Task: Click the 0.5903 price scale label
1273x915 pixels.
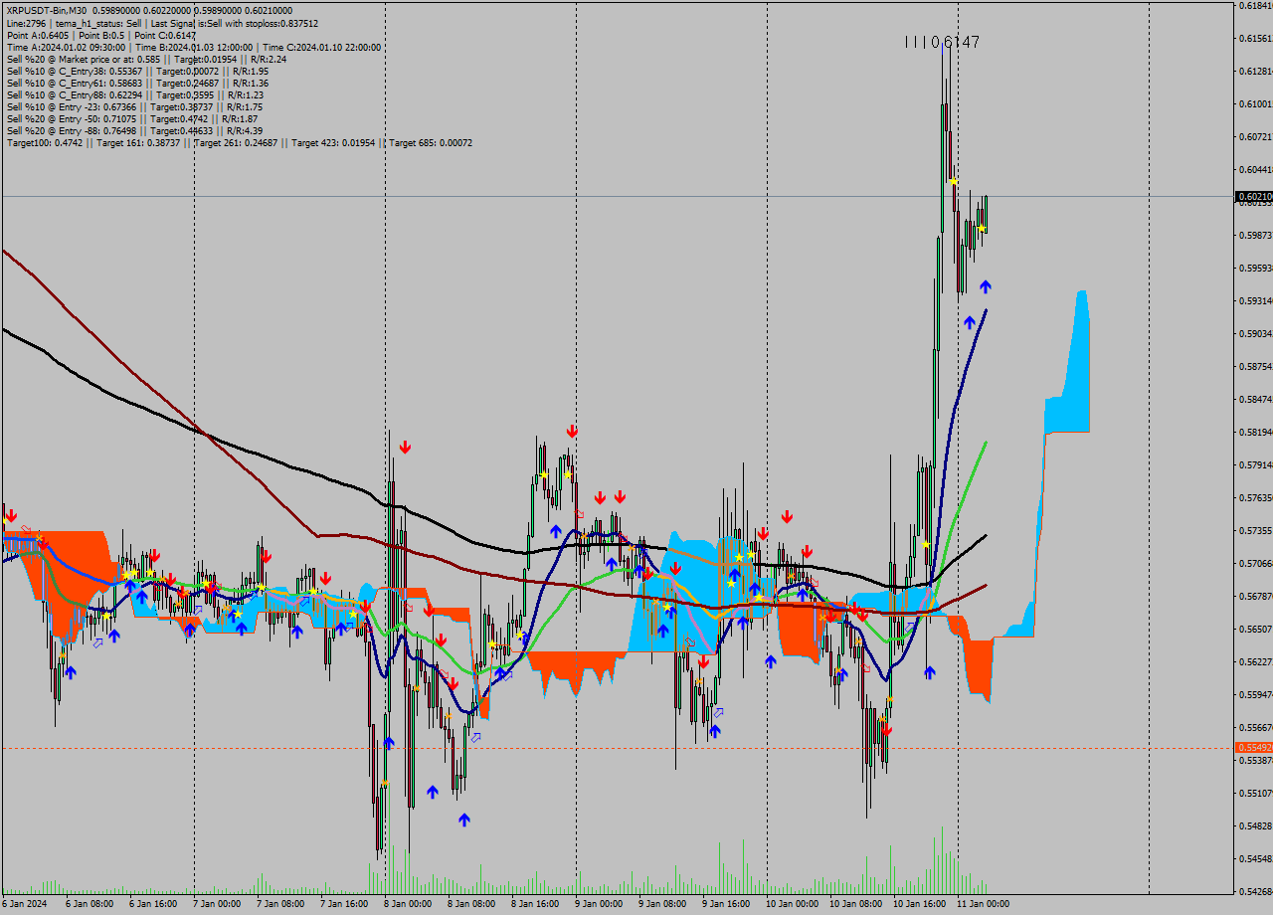Action: click(x=1254, y=334)
